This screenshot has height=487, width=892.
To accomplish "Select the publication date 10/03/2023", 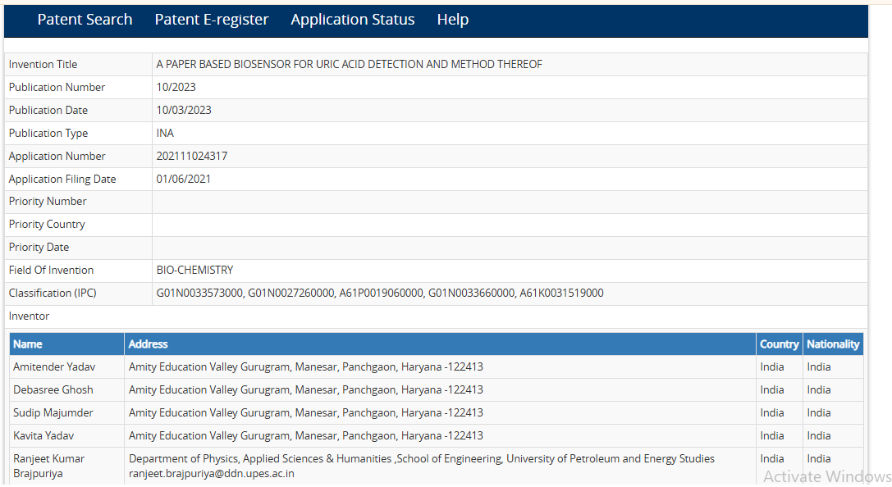I will 184,110.
